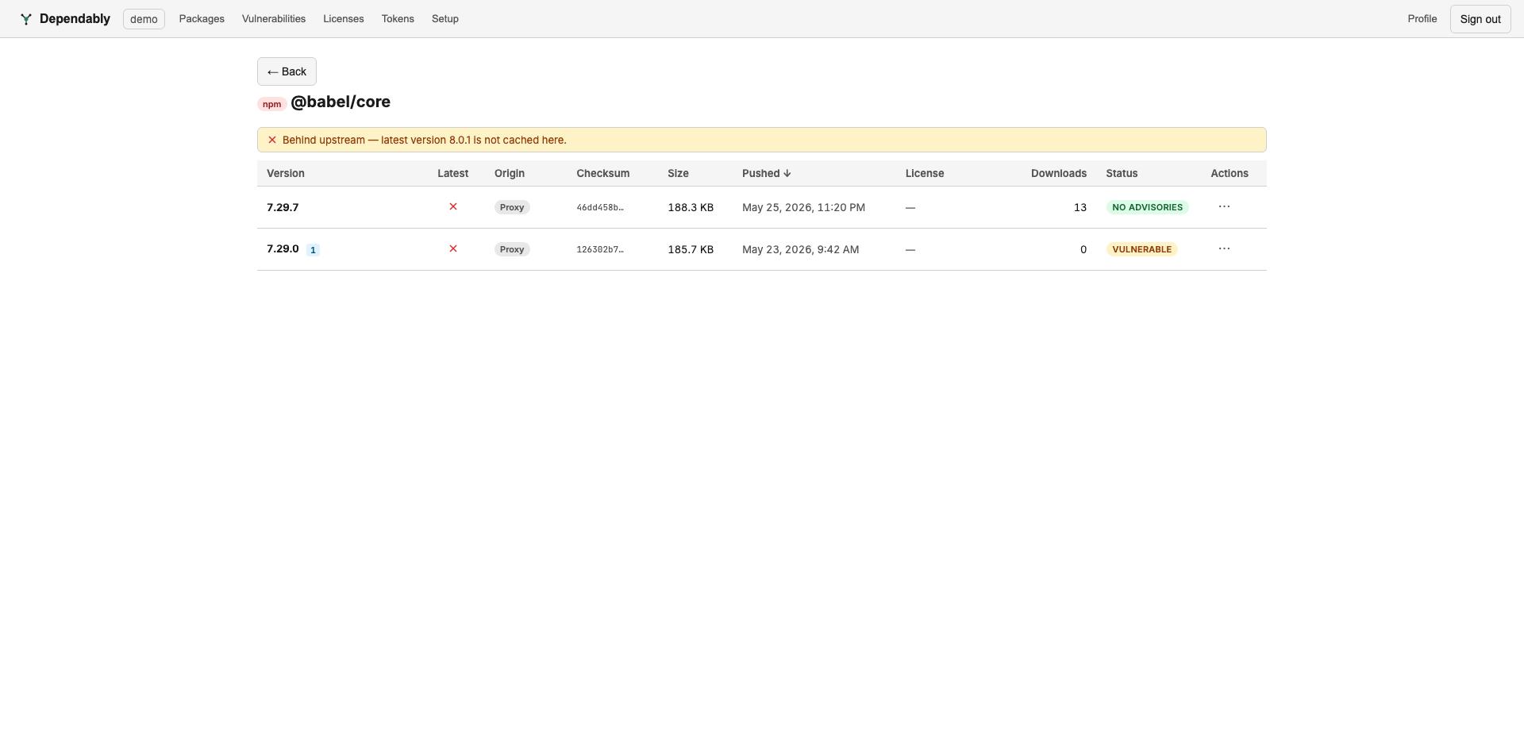Open actions menu for version 7.29.0

[x=1224, y=248]
